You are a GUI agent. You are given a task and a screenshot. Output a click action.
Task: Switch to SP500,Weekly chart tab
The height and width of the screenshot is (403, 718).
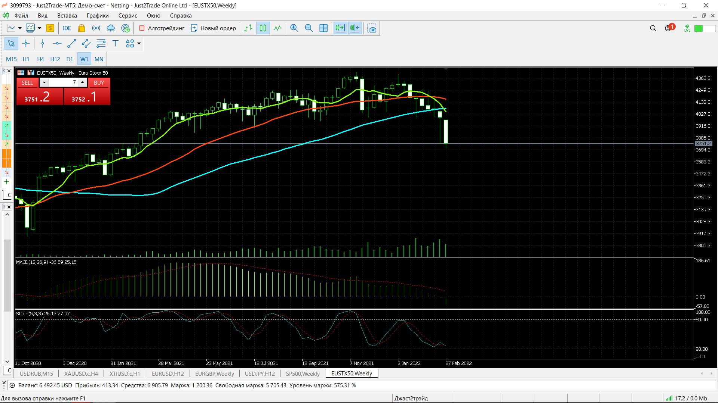pos(303,374)
